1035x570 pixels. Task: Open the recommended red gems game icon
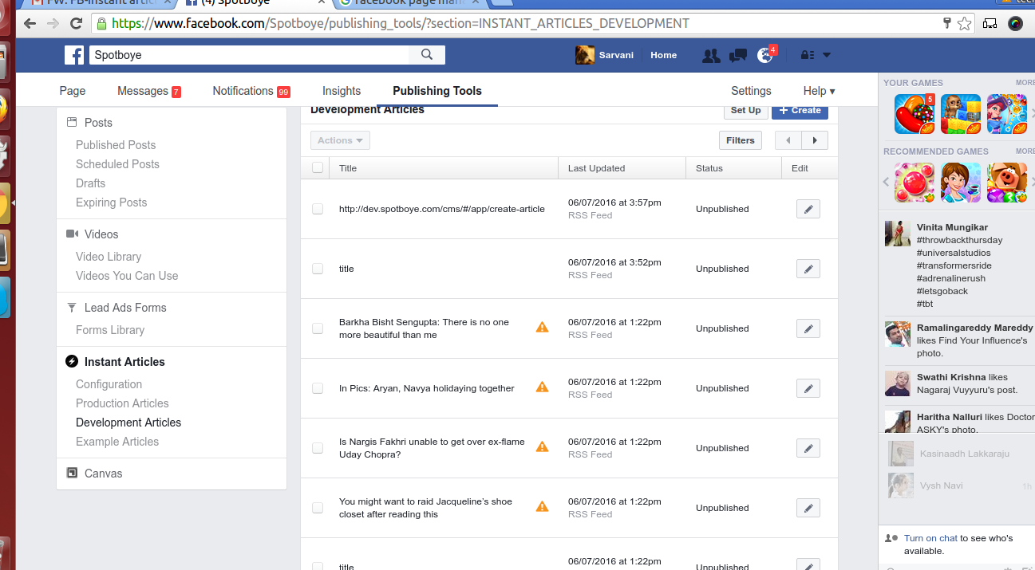(915, 183)
